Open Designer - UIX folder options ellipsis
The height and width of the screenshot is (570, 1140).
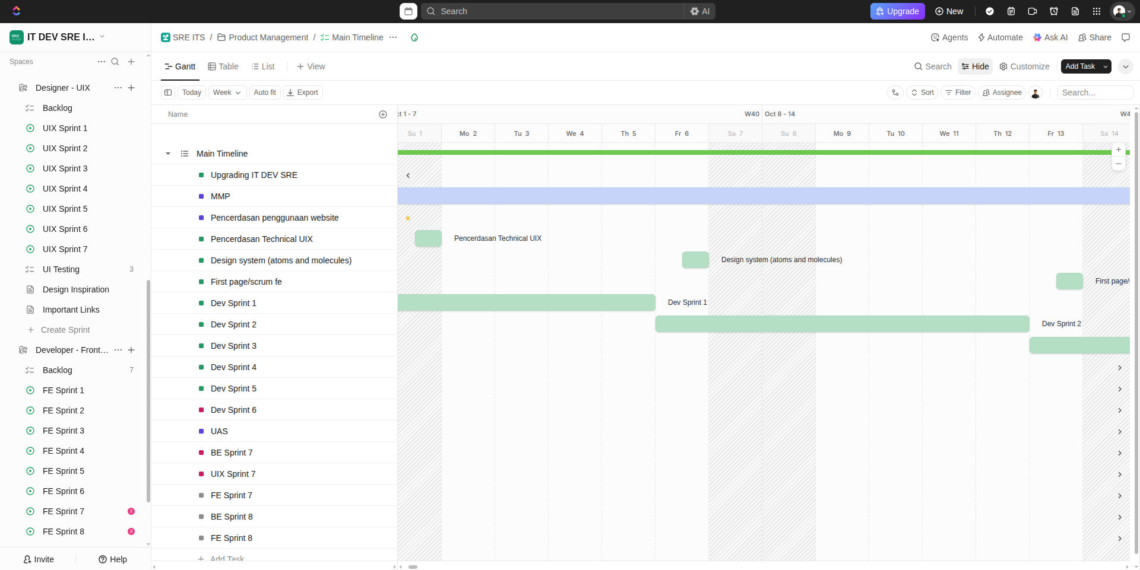pyautogui.click(x=118, y=88)
